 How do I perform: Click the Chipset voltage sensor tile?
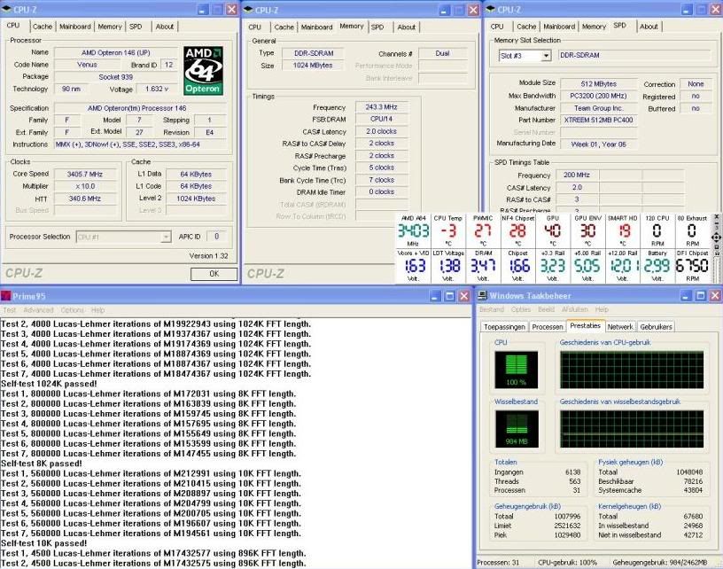coord(517,266)
